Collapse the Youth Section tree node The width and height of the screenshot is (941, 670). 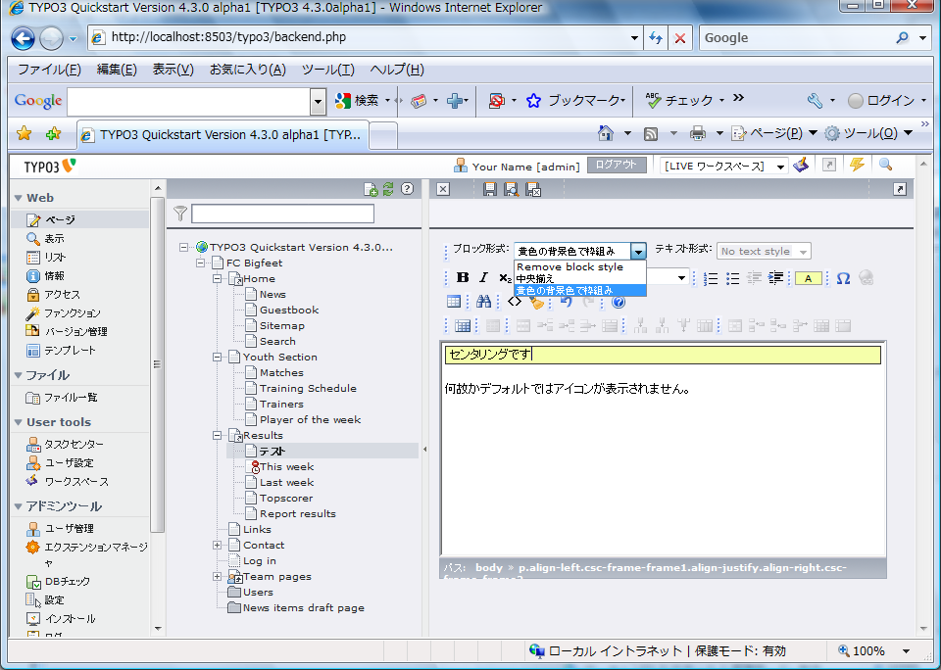218,357
